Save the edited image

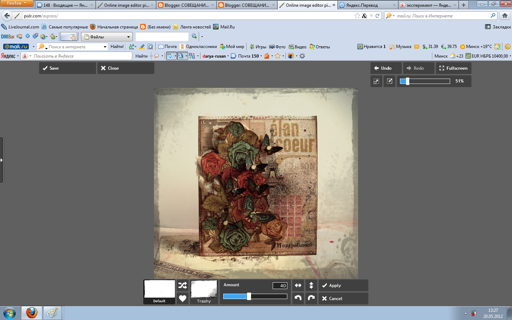tap(67, 68)
